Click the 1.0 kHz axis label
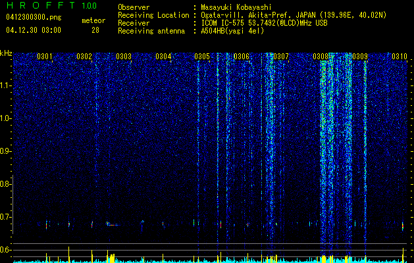The height and width of the screenshot is (263, 414). [5, 118]
